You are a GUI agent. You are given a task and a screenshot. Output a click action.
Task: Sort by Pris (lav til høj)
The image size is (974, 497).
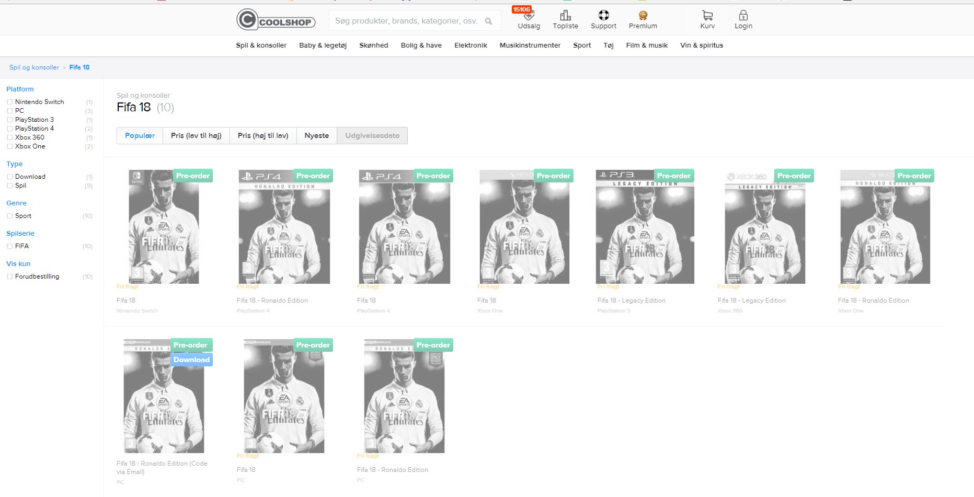tap(196, 136)
